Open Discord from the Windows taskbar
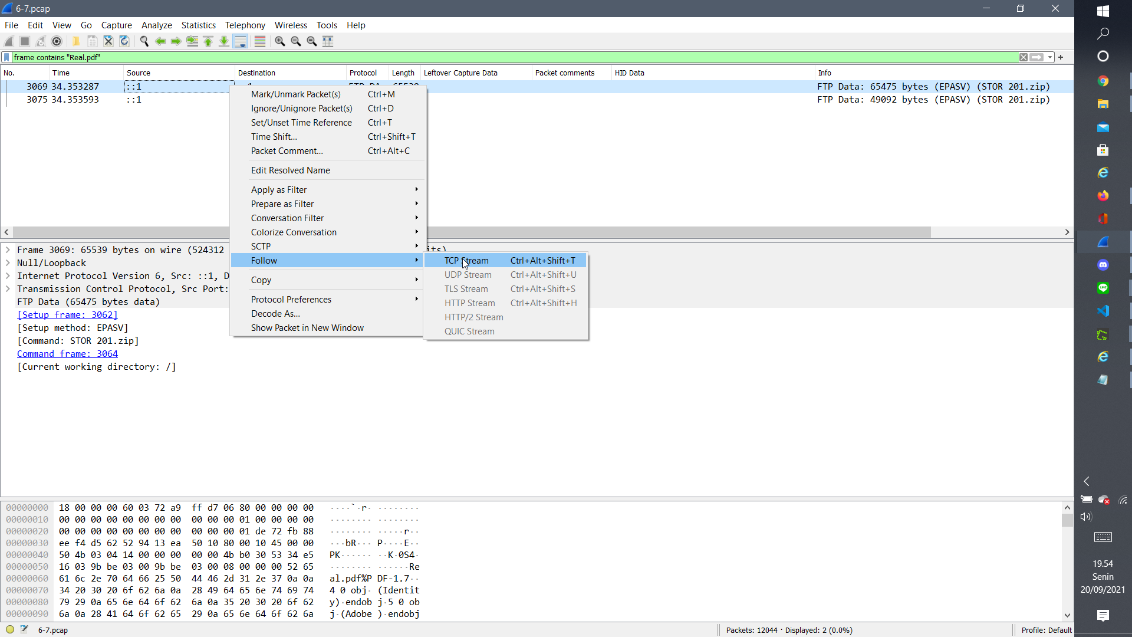This screenshot has height=637, width=1132. point(1103,265)
